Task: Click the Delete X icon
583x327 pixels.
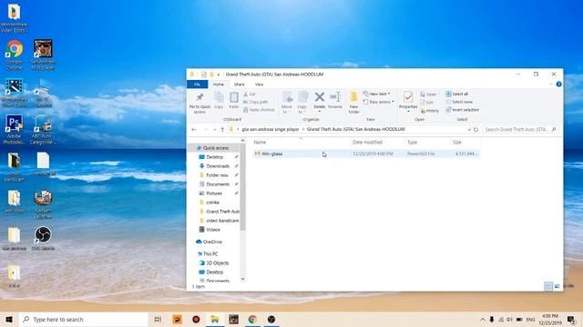Action: tap(320, 97)
